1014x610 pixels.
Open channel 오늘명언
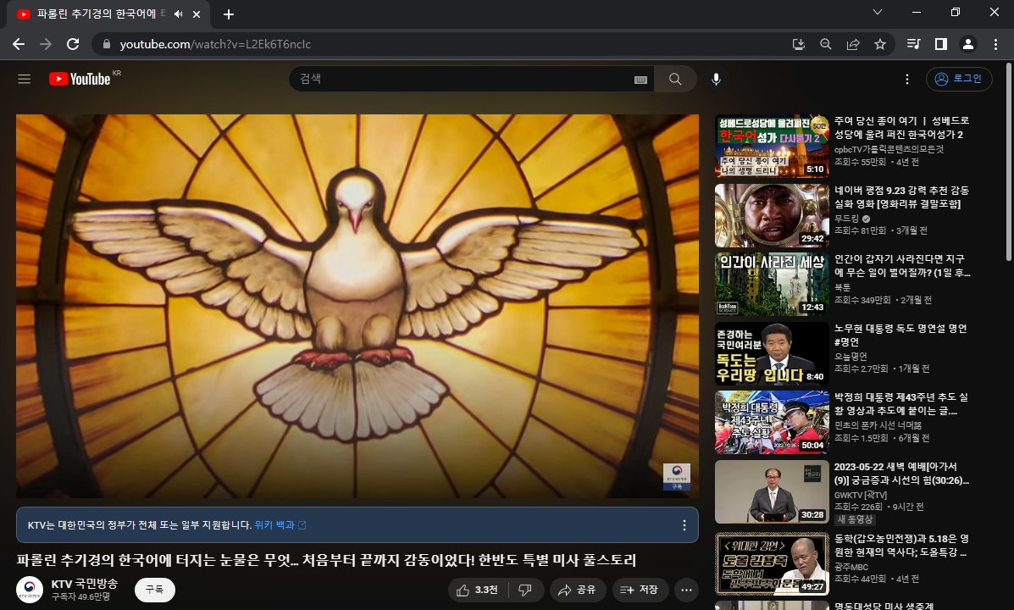(x=851, y=357)
